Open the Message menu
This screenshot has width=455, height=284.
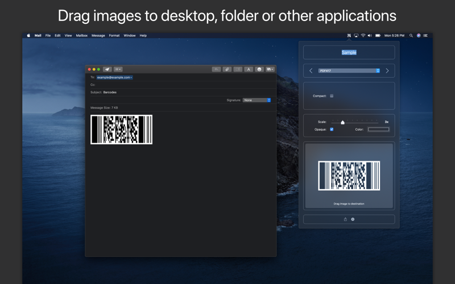point(98,35)
